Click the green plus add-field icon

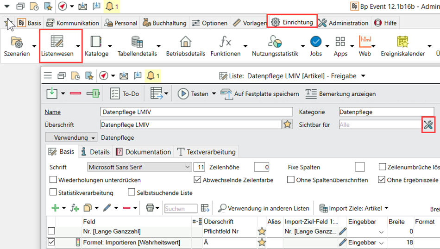tap(55, 208)
